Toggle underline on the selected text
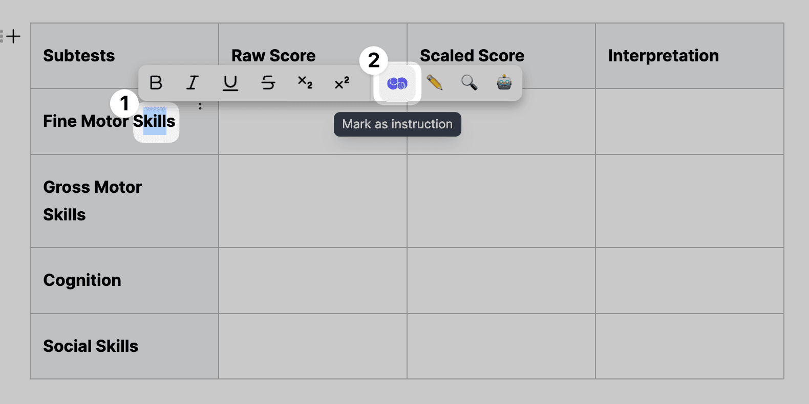 point(230,83)
